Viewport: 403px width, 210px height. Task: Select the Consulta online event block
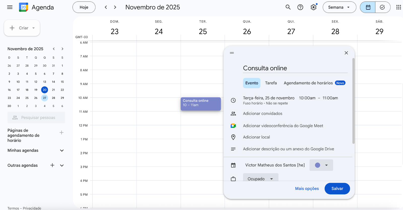pyautogui.click(x=201, y=104)
